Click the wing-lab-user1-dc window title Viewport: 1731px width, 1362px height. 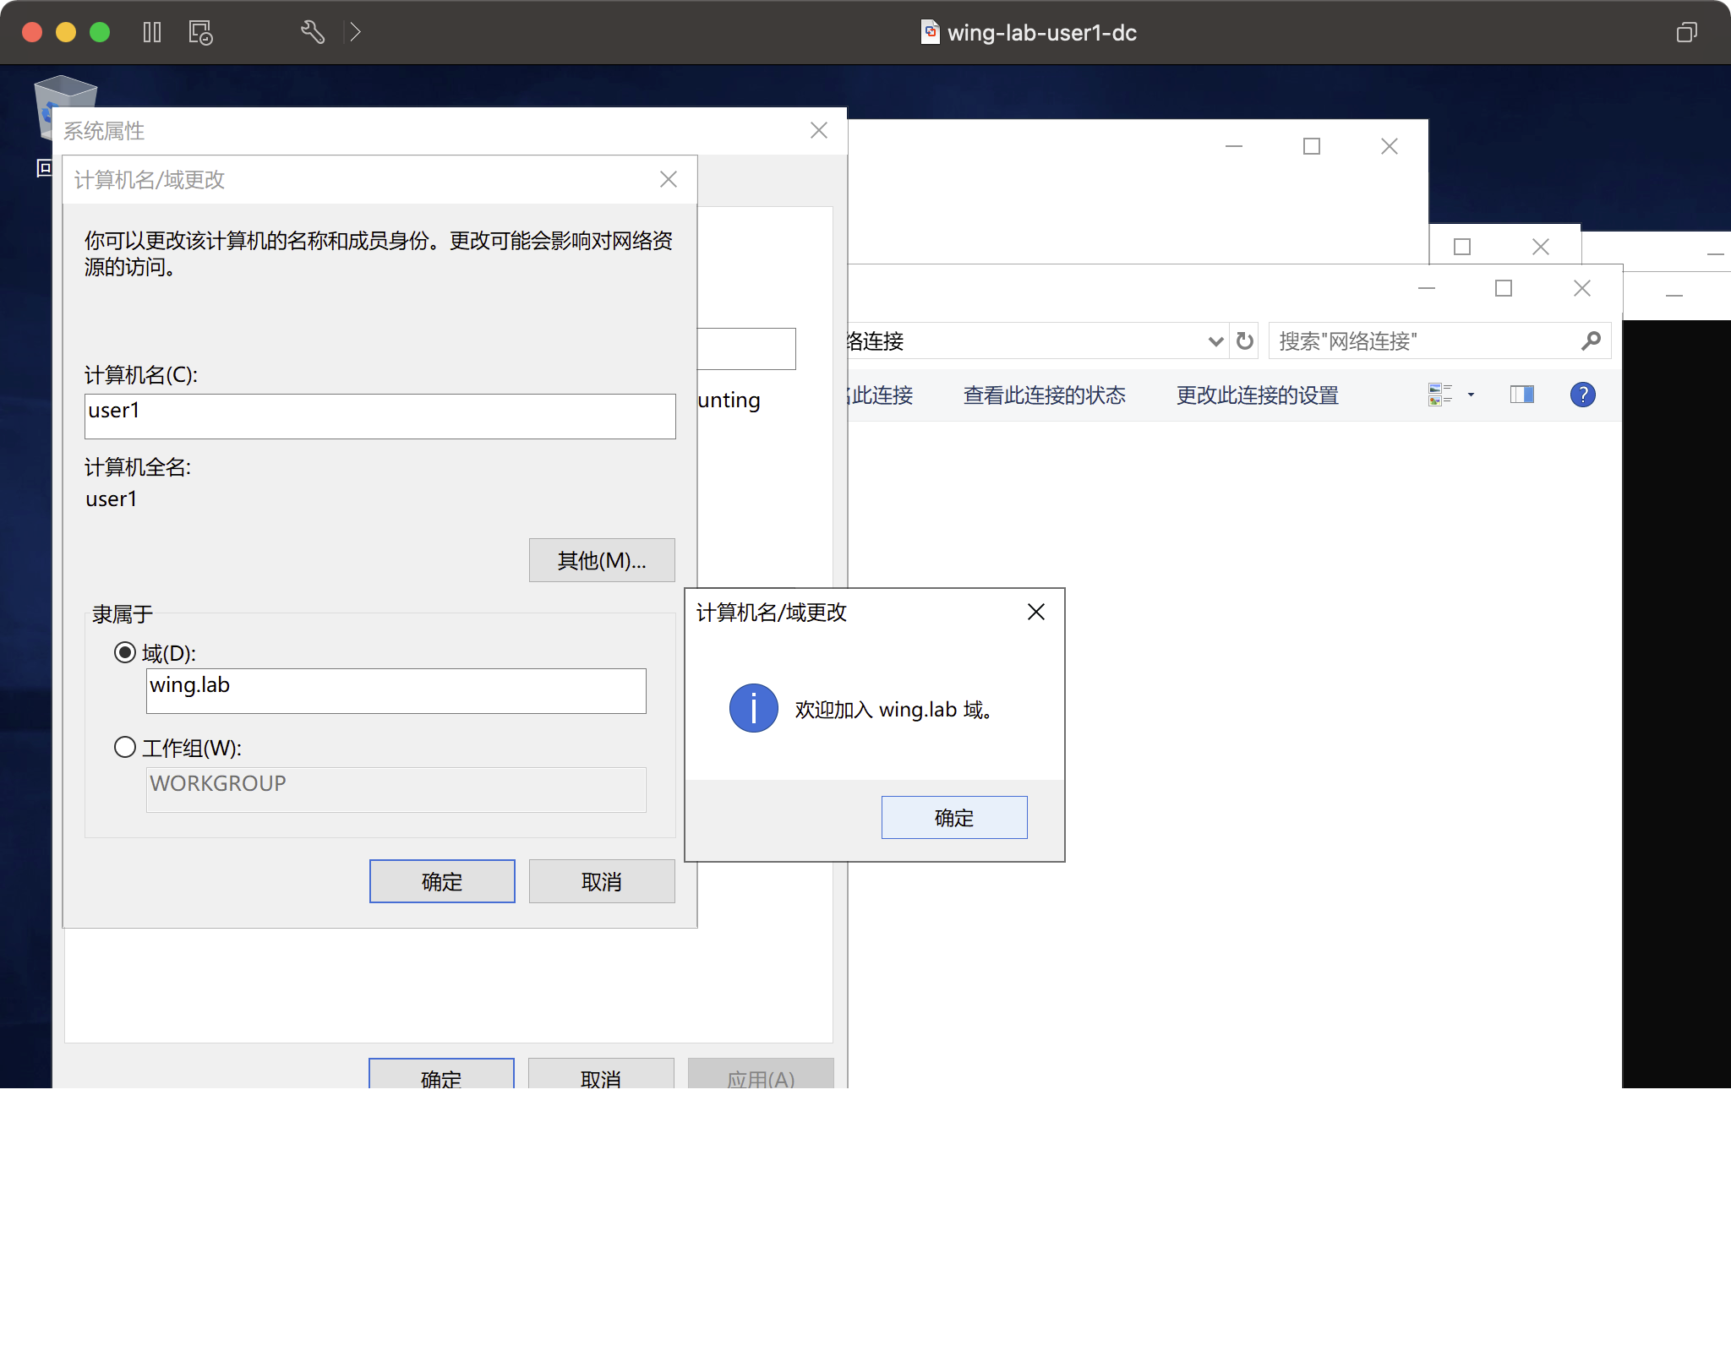[x=1041, y=32]
